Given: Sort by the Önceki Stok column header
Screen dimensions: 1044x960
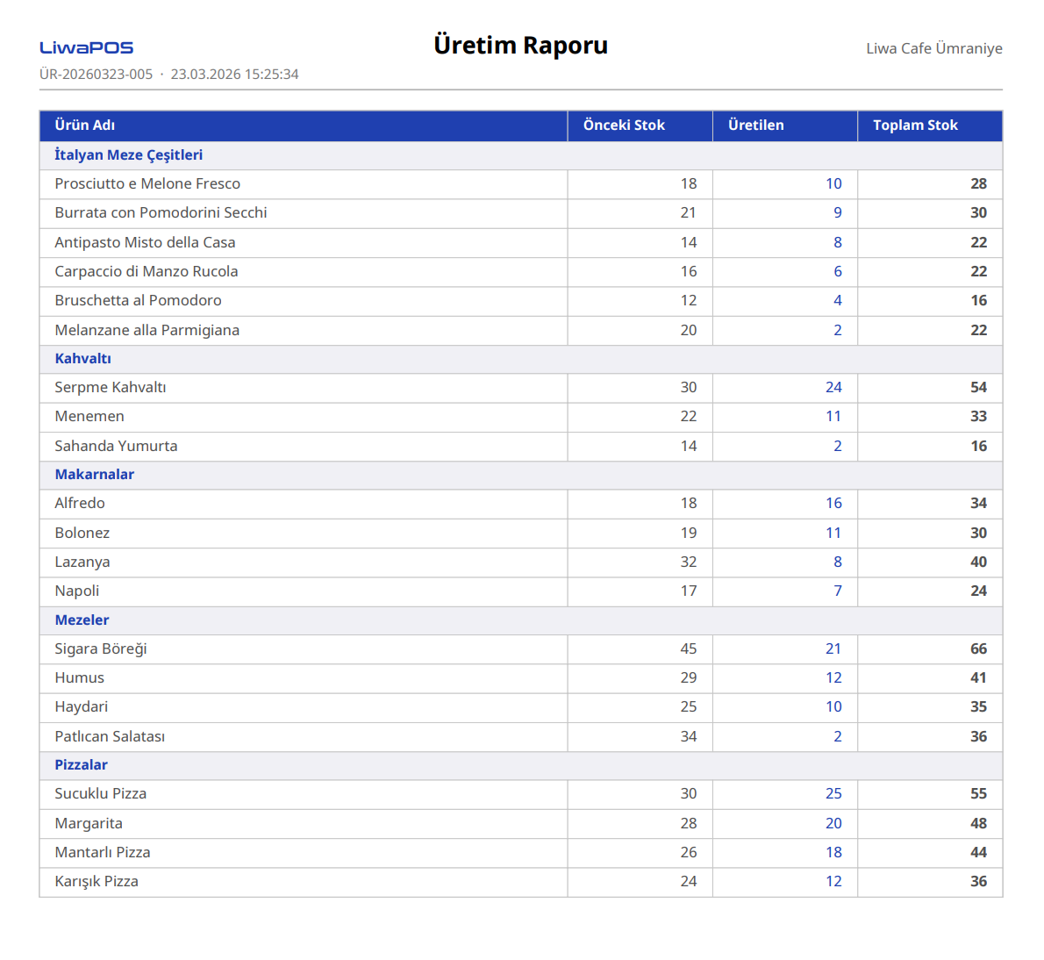Looking at the screenshot, I should (624, 125).
